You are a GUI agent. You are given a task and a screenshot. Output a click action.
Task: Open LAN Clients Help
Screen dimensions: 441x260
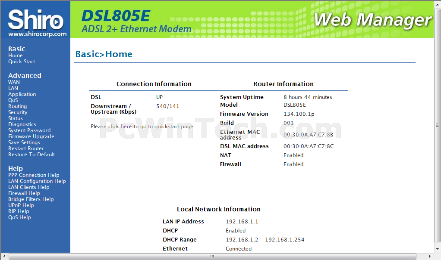tap(29, 187)
